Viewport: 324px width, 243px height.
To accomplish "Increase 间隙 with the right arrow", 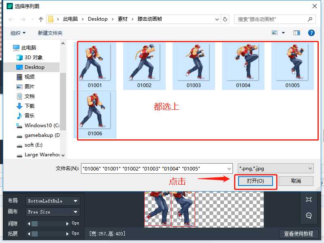I will [67, 224].
